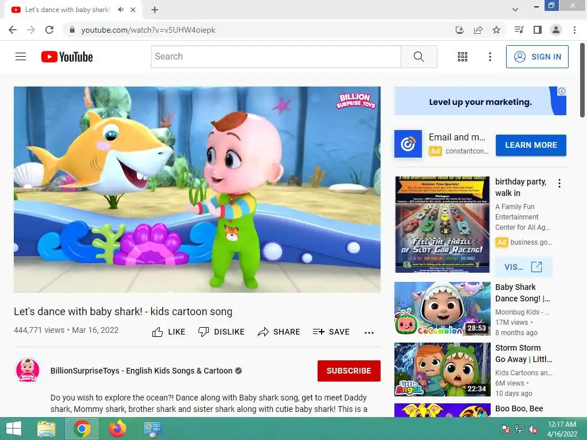The width and height of the screenshot is (587, 440).
Task: Dislike the video with thumbs down
Action: [x=221, y=332]
